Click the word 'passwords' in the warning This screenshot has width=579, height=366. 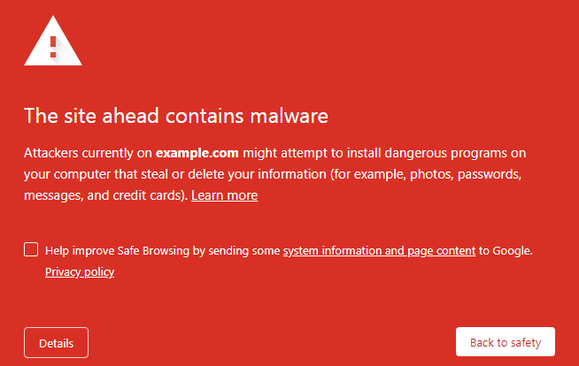point(488,174)
